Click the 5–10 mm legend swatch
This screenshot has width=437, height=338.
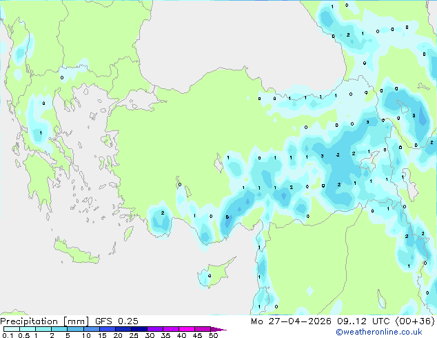point(75,329)
